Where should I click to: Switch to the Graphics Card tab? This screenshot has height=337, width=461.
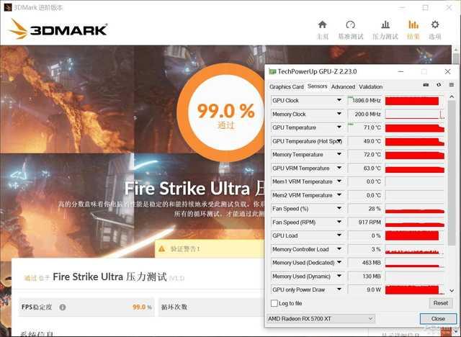(x=287, y=86)
